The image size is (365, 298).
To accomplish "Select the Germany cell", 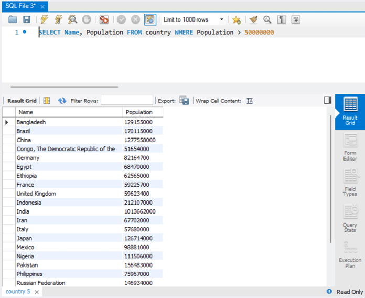I will point(69,158).
